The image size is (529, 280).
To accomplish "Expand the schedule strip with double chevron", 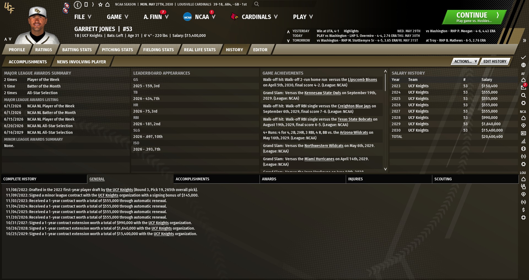I will pyautogui.click(x=524, y=40).
